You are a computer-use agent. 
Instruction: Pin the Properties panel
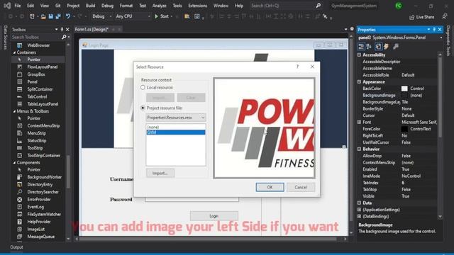point(434,30)
